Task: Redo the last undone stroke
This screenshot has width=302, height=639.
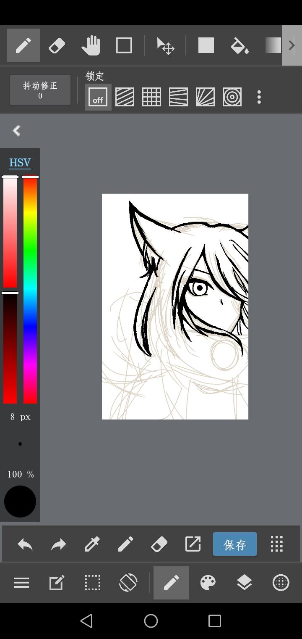Action: 59,544
